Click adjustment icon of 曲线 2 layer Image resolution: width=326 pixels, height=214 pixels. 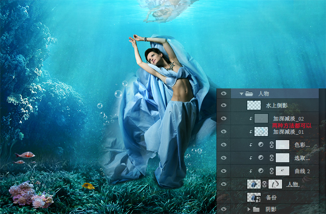click(260, 170)
